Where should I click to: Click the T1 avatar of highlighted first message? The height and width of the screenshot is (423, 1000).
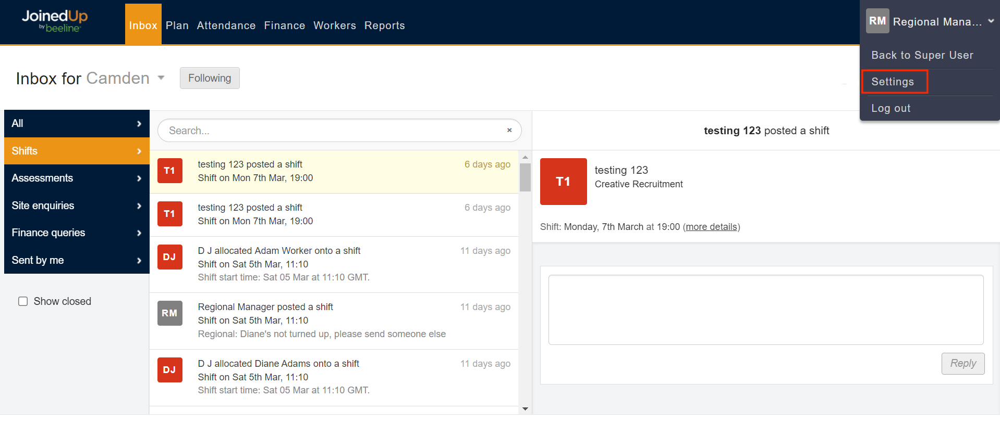[x=169, y=171]
